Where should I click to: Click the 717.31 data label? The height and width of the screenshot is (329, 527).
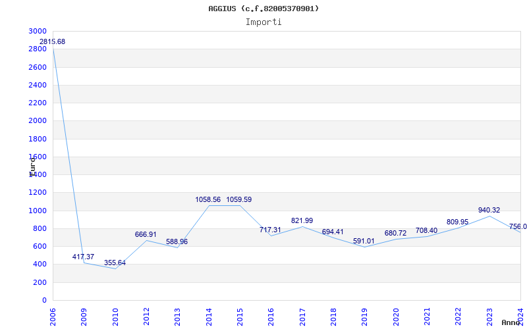pyautogui.click(x=270, y=230)
